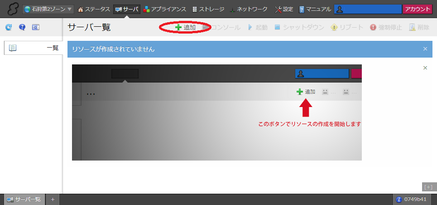This screenshot has height=205, width=437.
Task: Click the Sakura Cloud logo icon
Action: [x=11, y=9]
